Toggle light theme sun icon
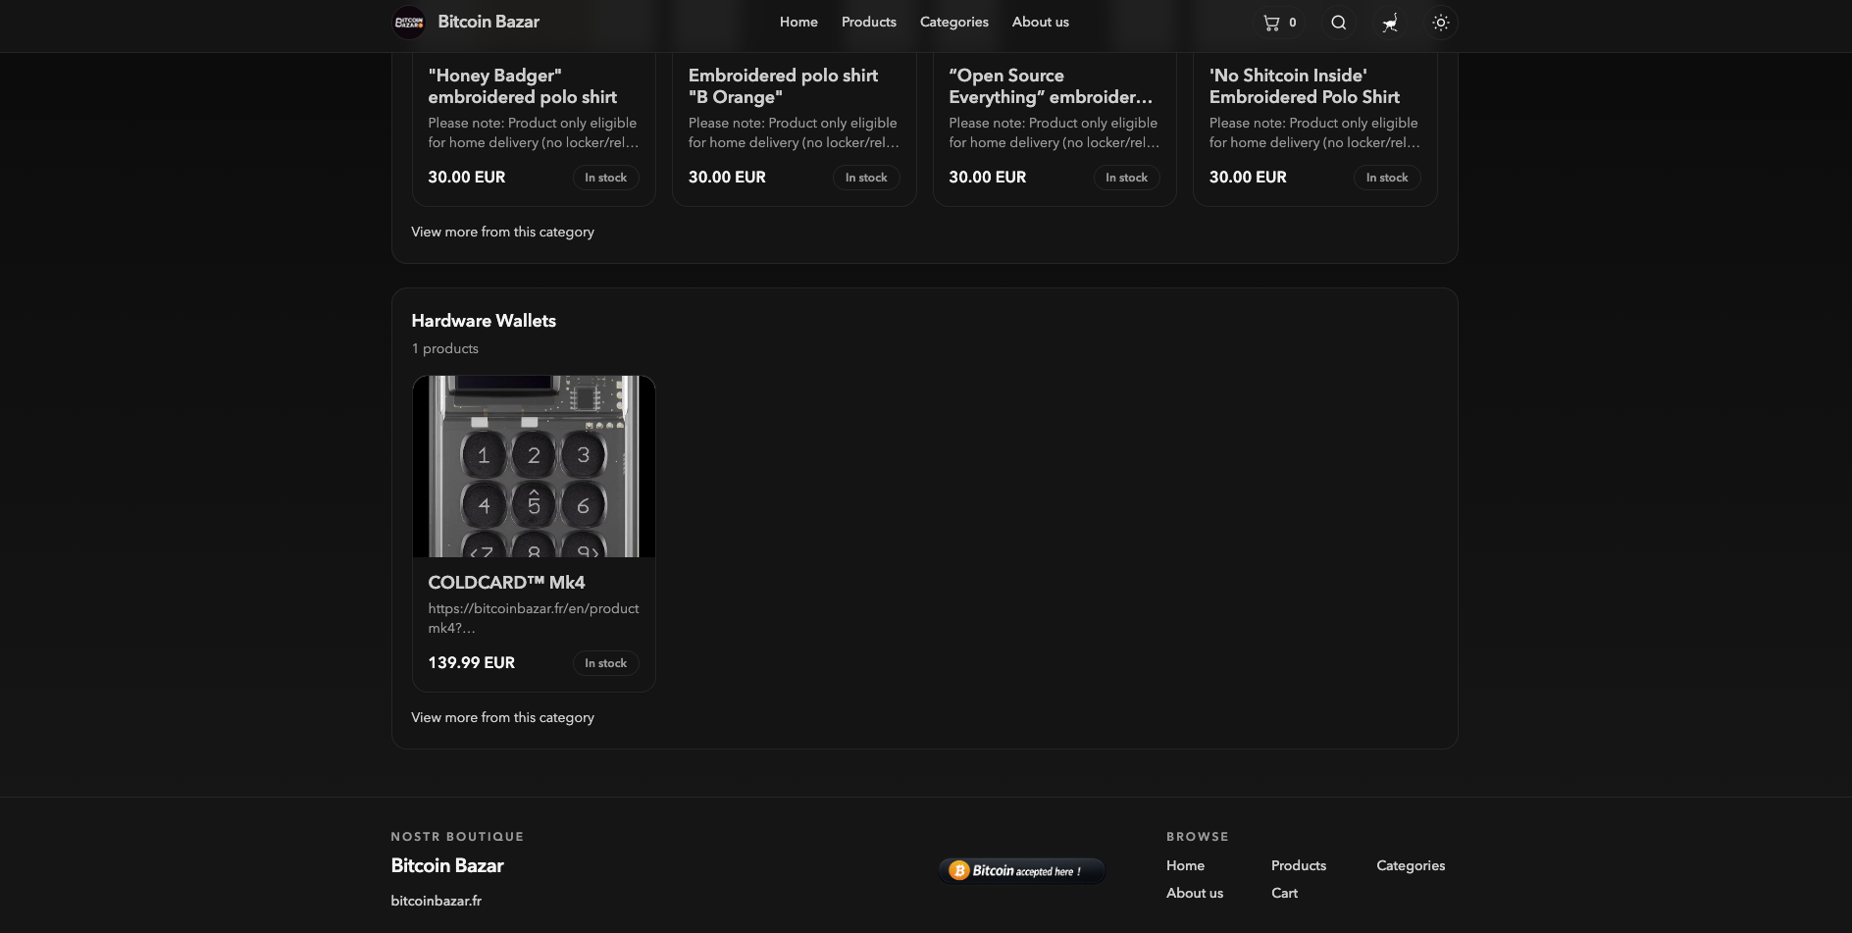 [x=1440, y=23]
